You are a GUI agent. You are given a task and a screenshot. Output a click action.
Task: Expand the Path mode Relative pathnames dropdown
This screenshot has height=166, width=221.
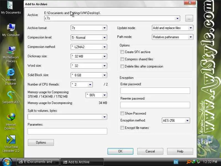coord(172,37)
